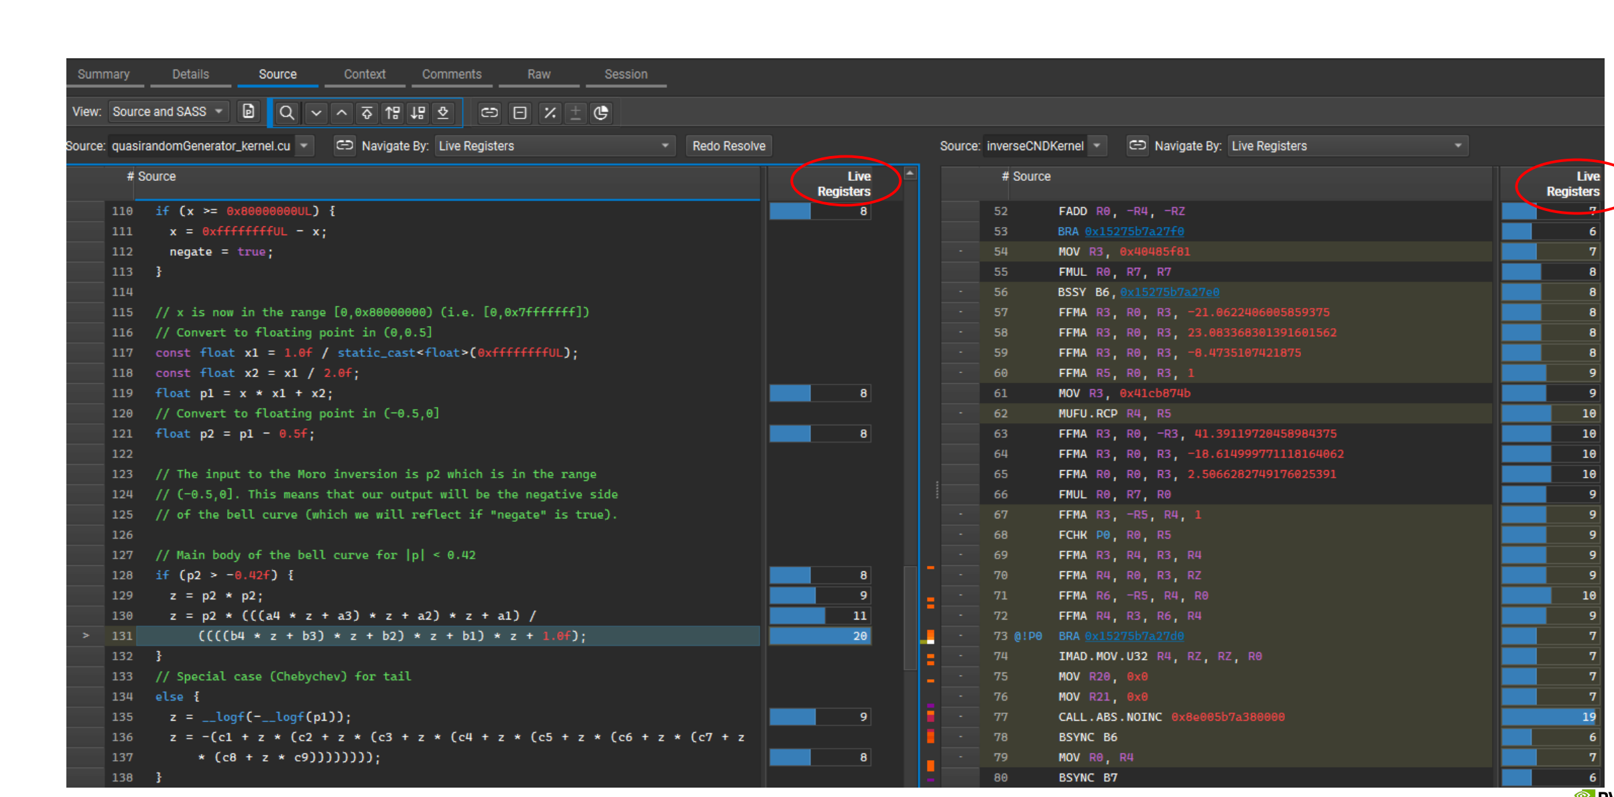Navigate to the lowest value icon
The height and width of the screenshot is (797, 1614).
point(443,113)
